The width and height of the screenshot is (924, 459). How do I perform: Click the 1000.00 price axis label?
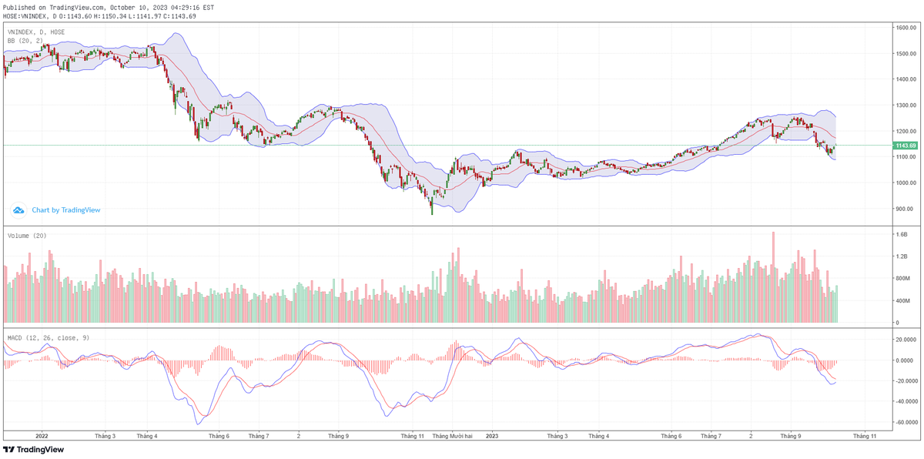[x=905, y=183]
